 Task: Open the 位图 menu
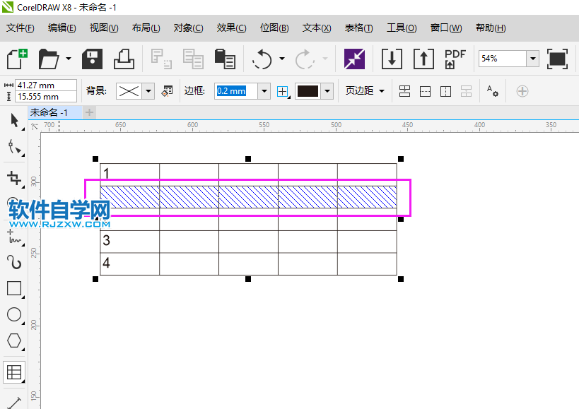(x=274, y=28)
